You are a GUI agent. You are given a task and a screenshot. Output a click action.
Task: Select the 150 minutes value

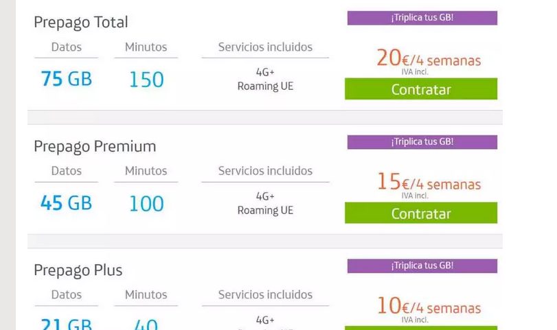click(146, 80)
